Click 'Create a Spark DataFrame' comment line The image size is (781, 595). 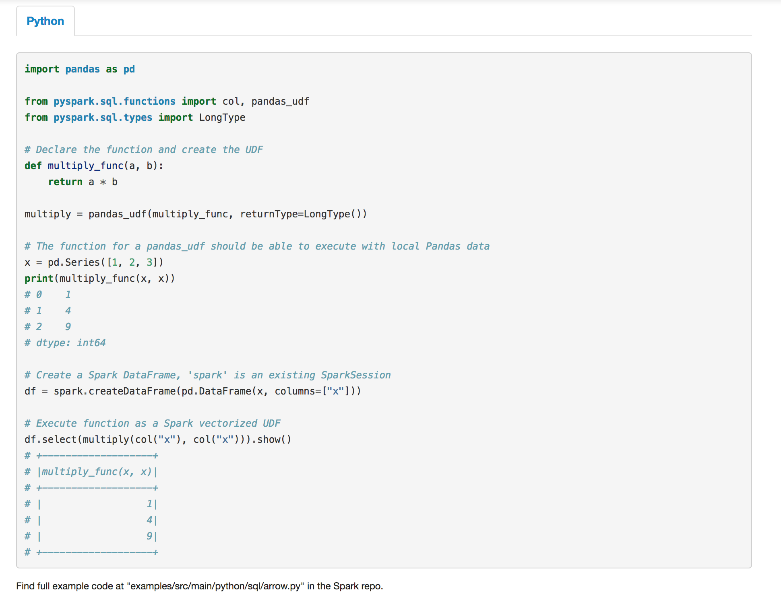(x=207, y=375)
